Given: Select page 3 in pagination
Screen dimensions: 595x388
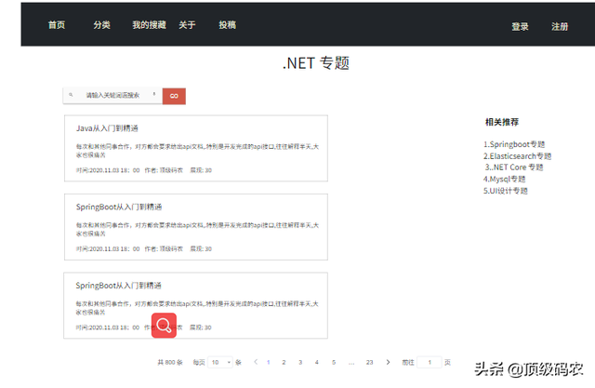Looking at the screenshot, I should pos(300,362).
